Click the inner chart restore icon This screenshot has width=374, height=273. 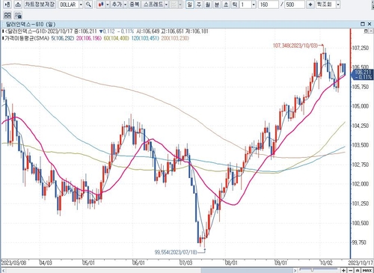tap(366, 31)
